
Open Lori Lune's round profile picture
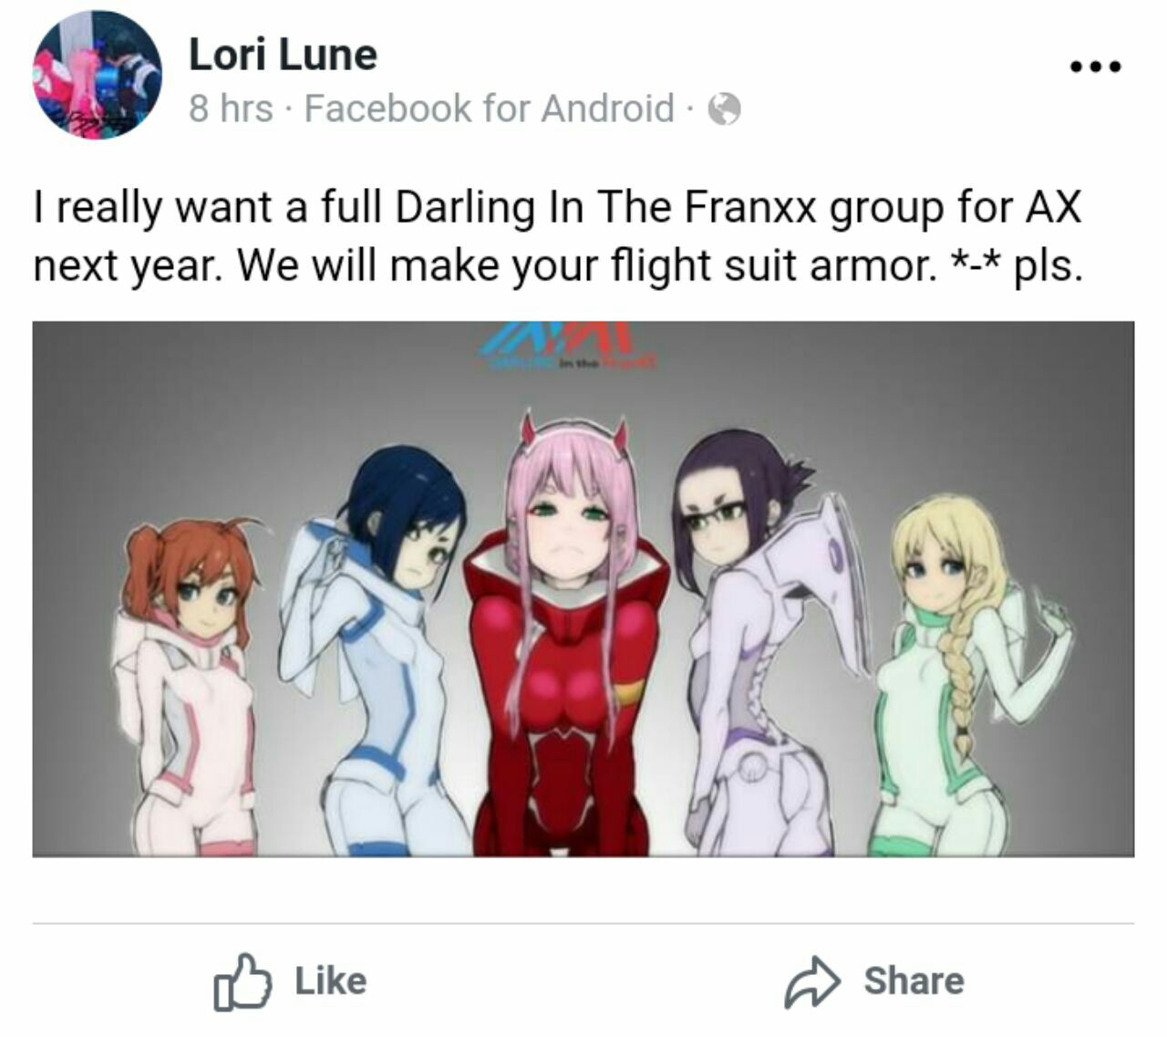click(97, 75)
